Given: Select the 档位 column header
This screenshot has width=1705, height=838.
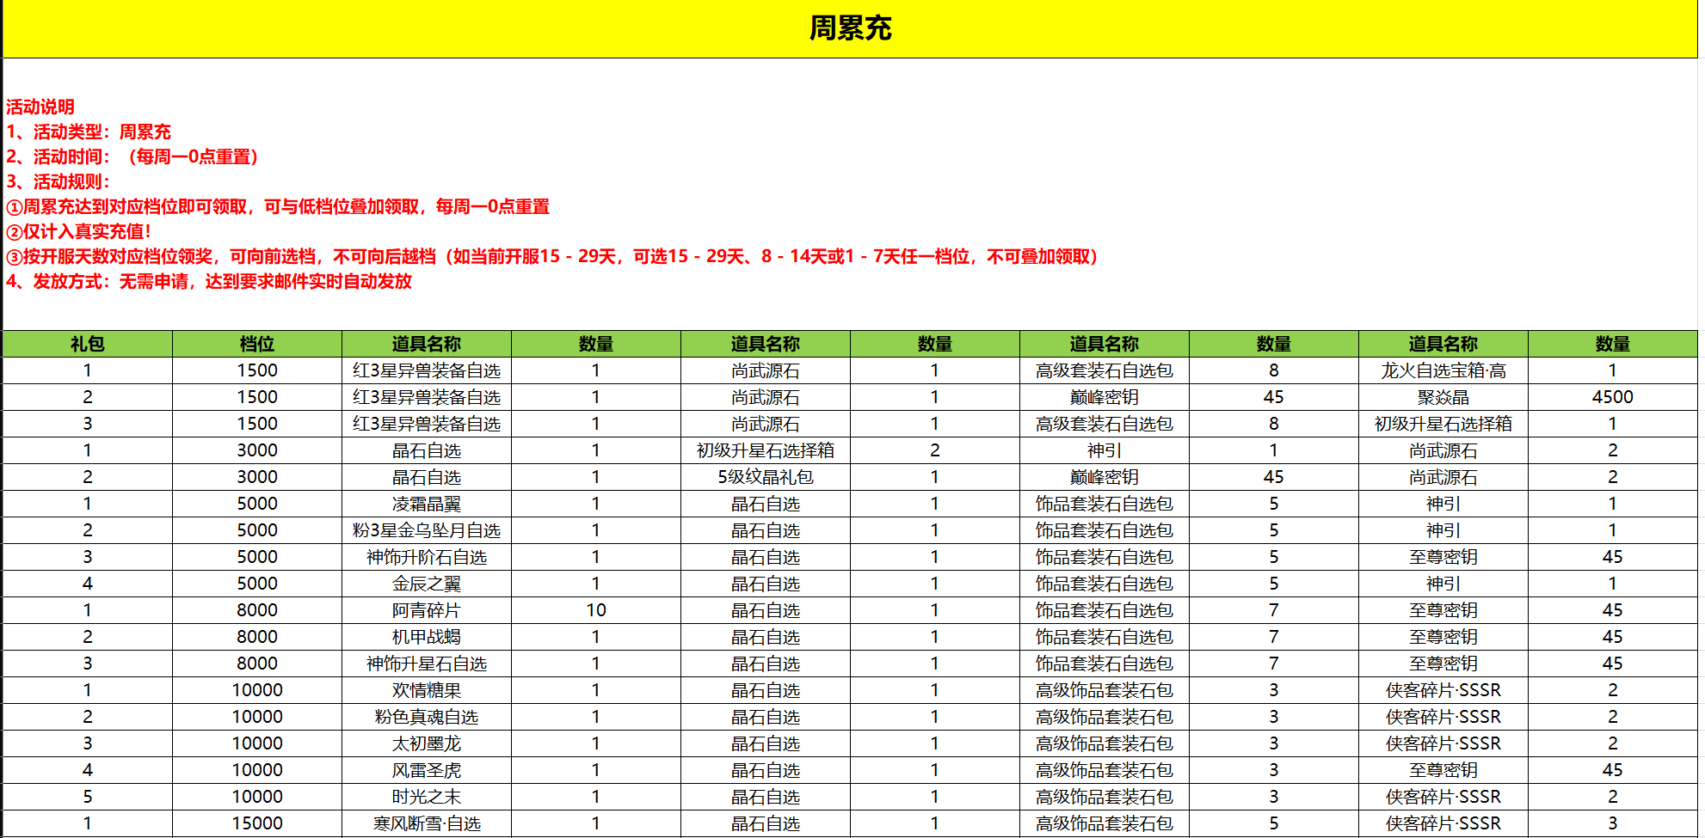Looking at the screenshot, I should (256, 344).
